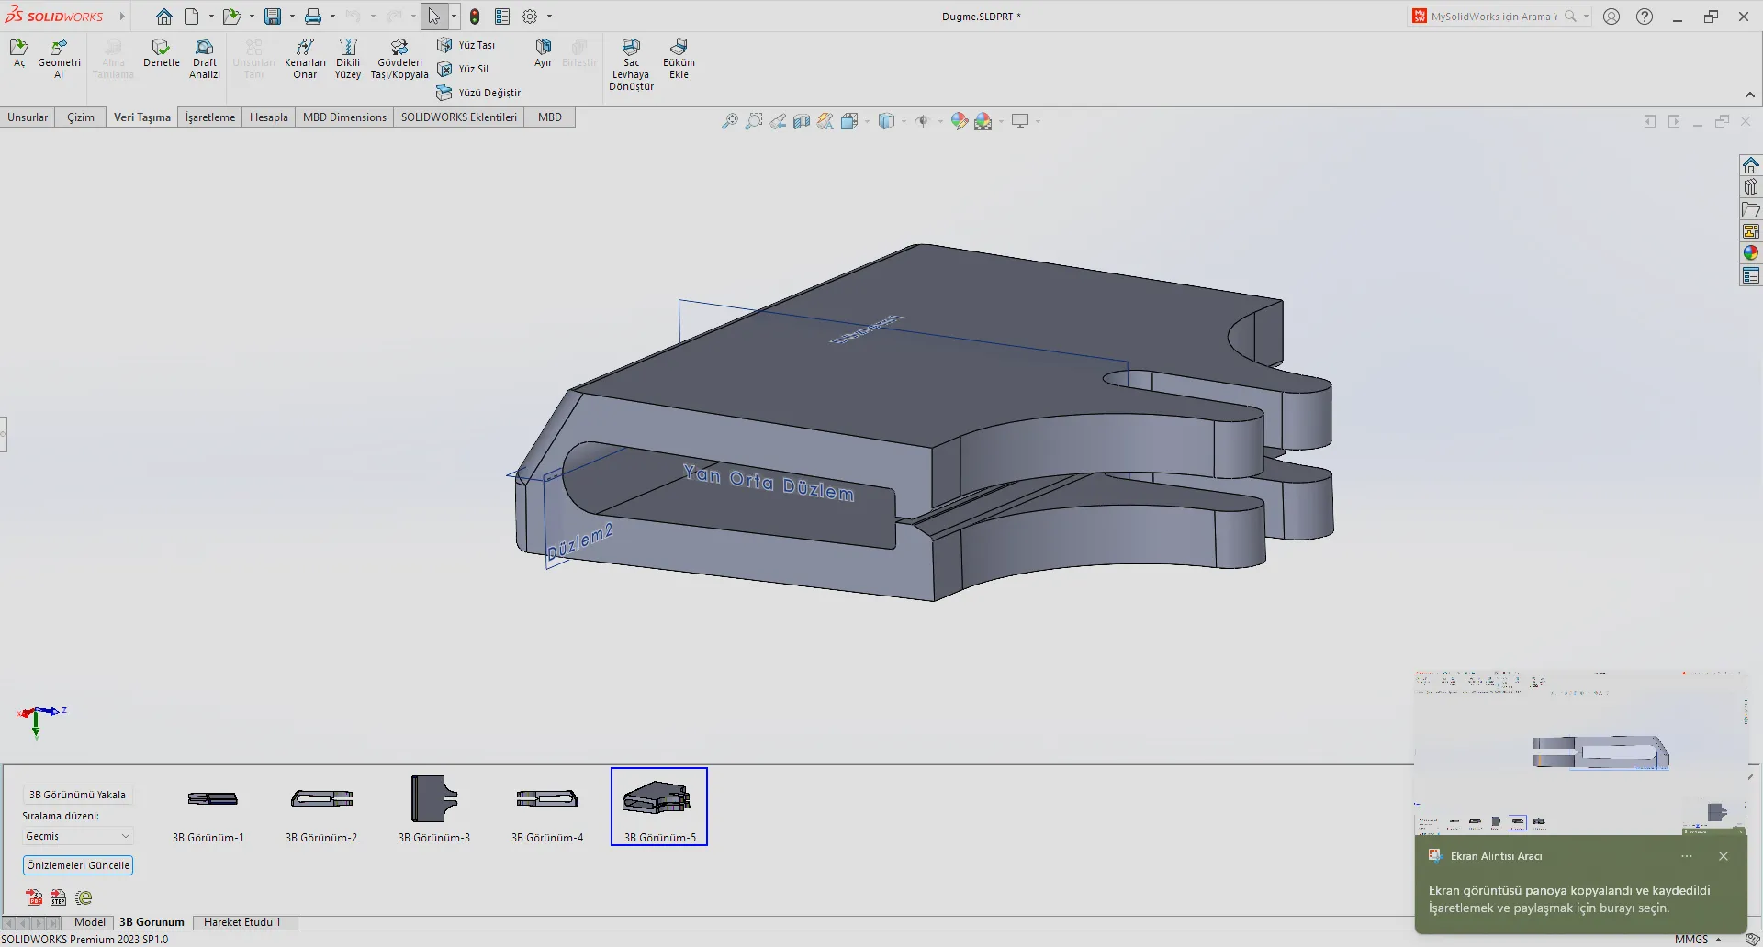Switch to the SOLIDWORKS Eklentileri tab
This screenshot has height=947, width=1763.
pos(459,117)
